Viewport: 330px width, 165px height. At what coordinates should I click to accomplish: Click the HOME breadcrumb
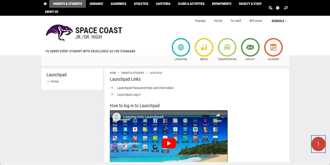[113, 73]
